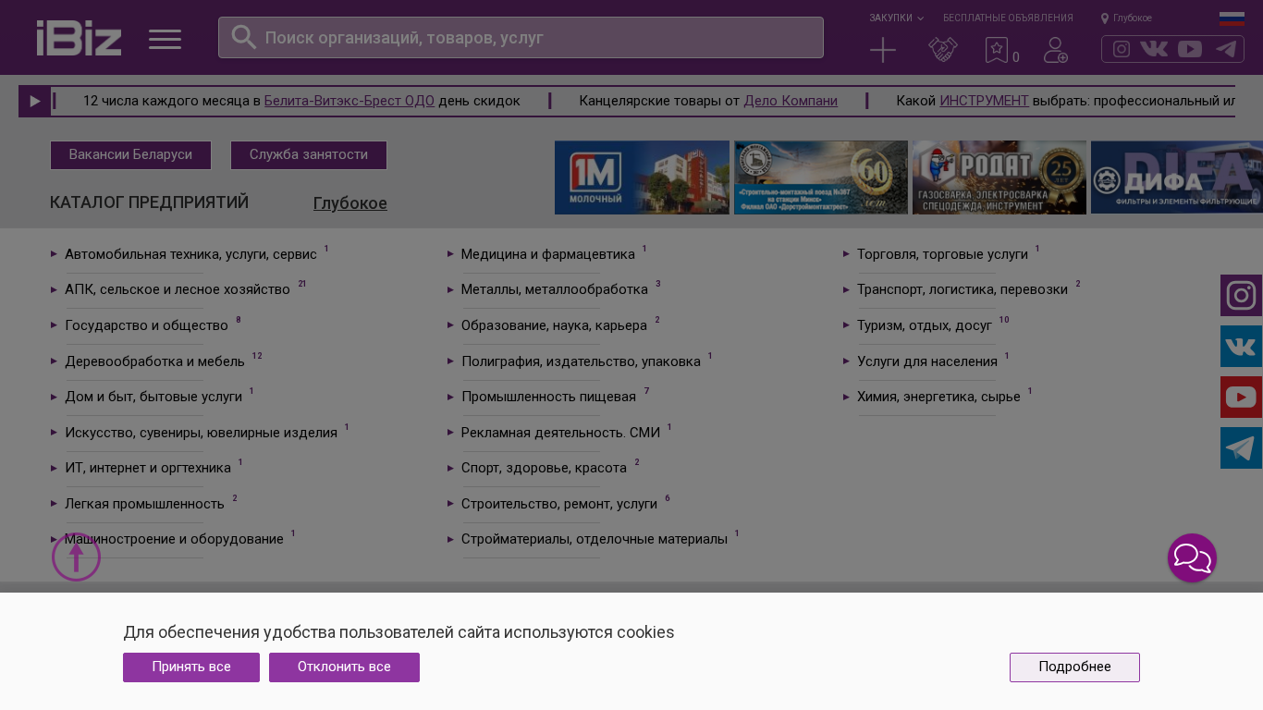Screen dimensions: 1263x710
Task: Open Металлы, металлообработка category
Action: (x=555, y=289)
